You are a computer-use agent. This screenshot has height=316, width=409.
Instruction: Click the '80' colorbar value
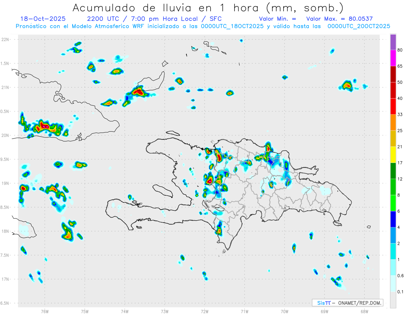400,50
